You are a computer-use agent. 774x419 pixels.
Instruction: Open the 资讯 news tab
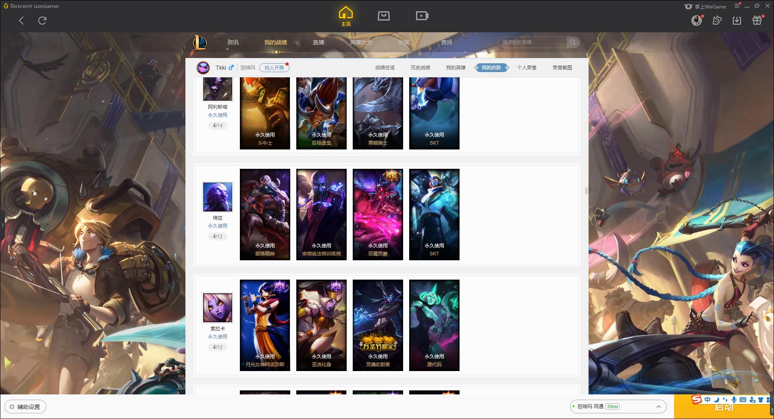[233, 42]
